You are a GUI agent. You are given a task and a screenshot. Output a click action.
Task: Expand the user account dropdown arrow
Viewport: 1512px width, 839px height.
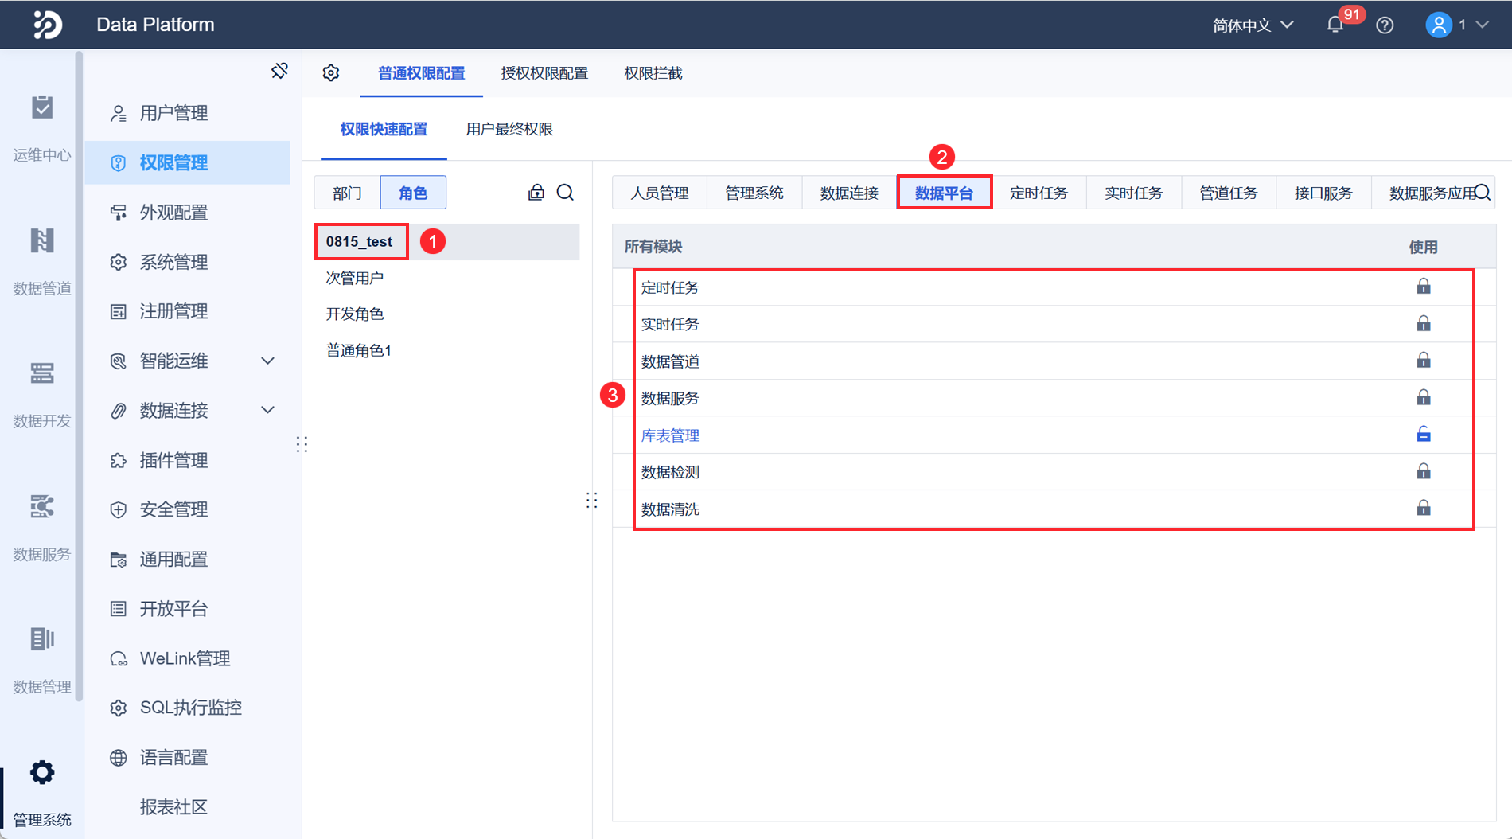pos(1482,25)
